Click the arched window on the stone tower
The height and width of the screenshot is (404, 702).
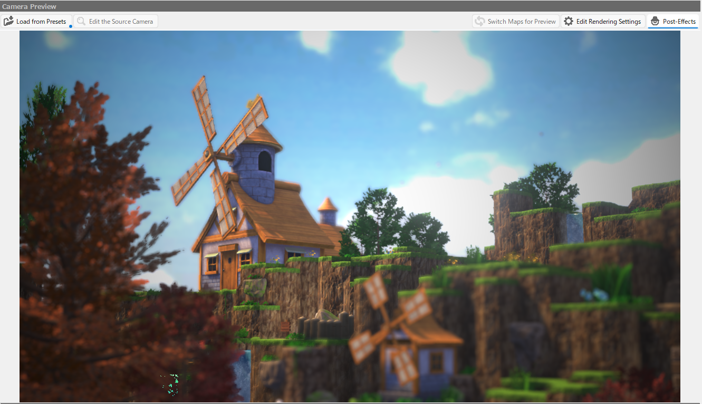click(x=265, y=160)
